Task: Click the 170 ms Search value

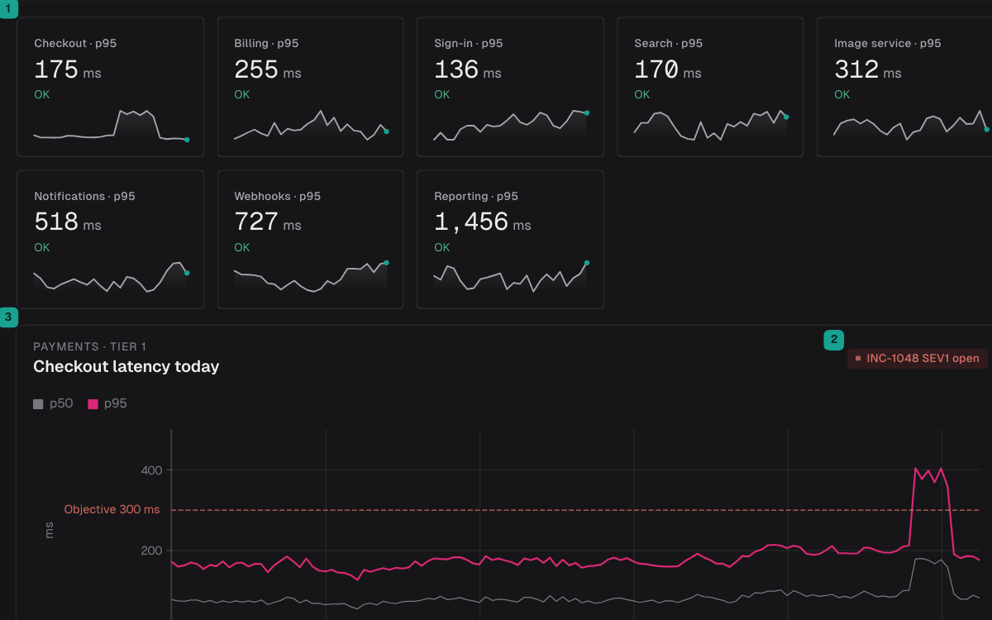Action: [x=668, y=69]
